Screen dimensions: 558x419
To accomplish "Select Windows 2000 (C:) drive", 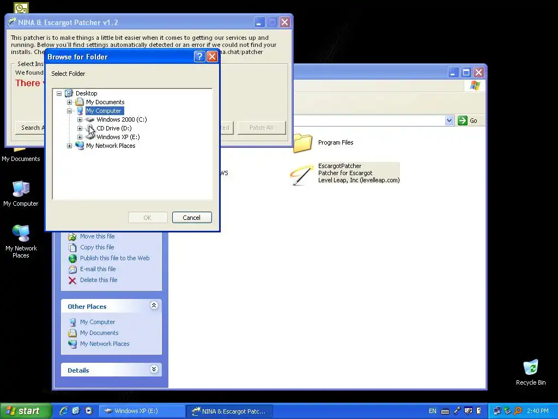I will [x=122, y=119].
